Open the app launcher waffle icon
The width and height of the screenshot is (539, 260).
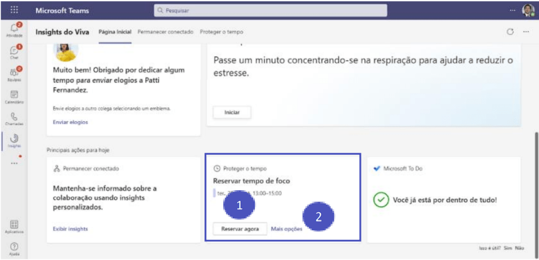pyautogui.click(x=14, y=11)
